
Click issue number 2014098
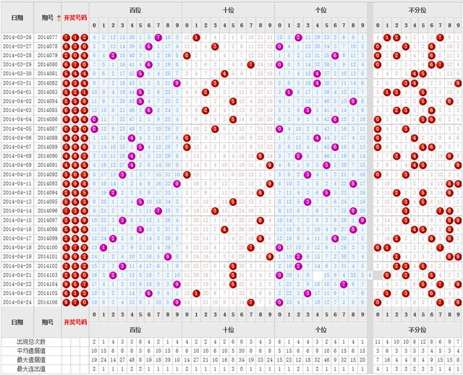[x=48, y=229]
